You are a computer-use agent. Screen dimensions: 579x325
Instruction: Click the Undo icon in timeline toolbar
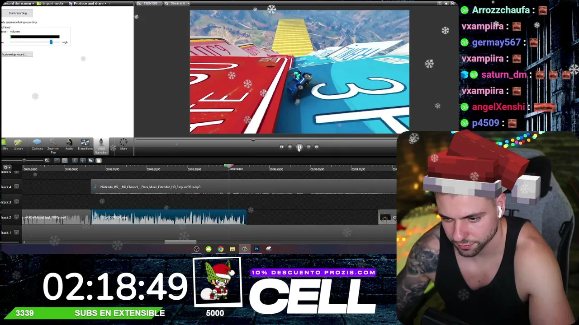pos(57,160)
